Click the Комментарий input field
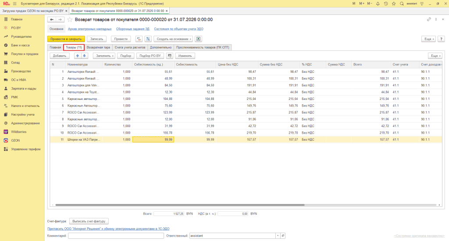Viewport: 449px width, 241px height. (116, 236)
